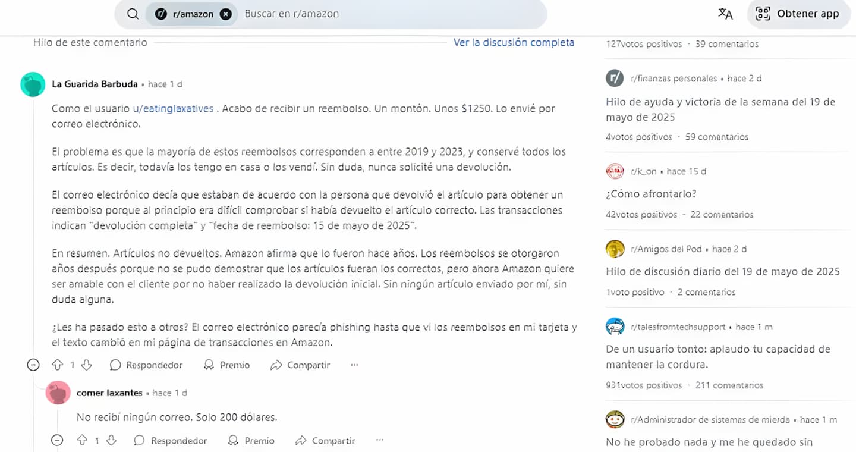
Task: Share the comer laxantes reply
Action: click(325, 441)
